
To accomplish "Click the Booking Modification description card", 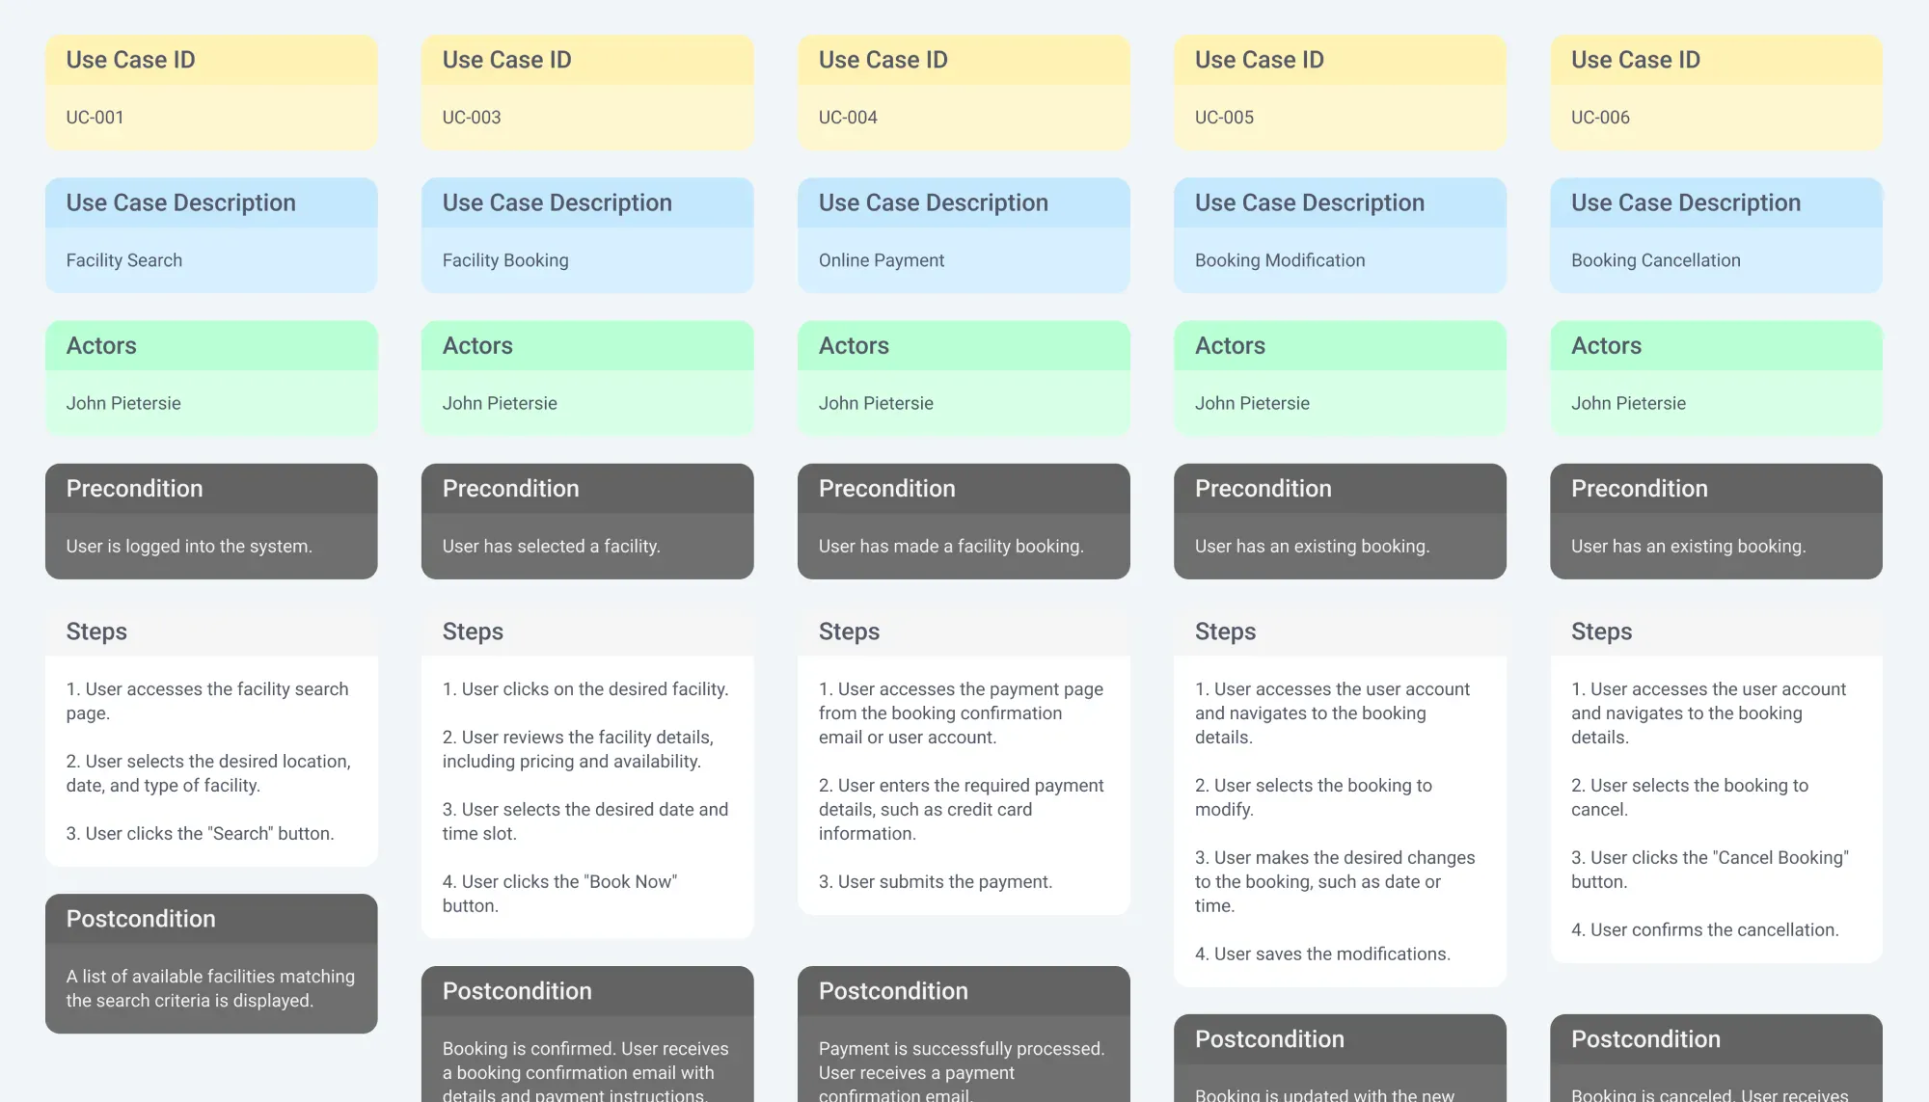I will (1340, 235).
